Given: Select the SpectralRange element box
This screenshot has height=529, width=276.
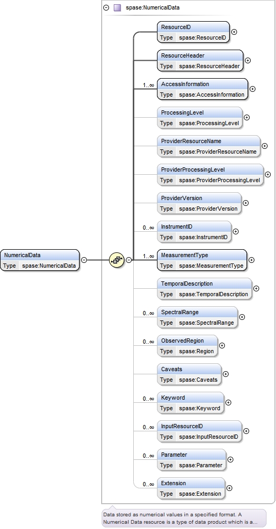Looking at the screenshot, I should (197, 317).
